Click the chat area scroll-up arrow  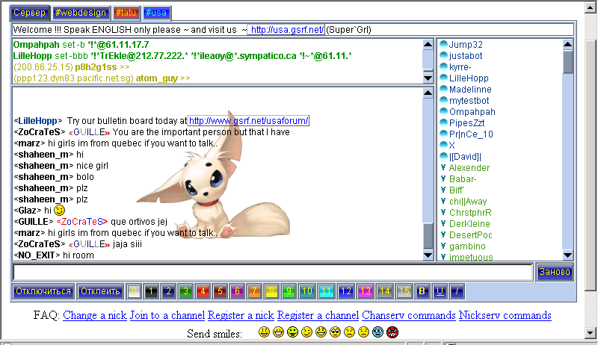(x=428, y=93)
